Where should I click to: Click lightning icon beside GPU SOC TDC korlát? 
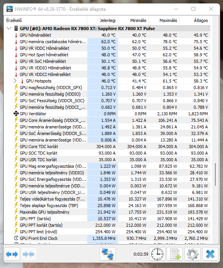click(x=16, y=153)
